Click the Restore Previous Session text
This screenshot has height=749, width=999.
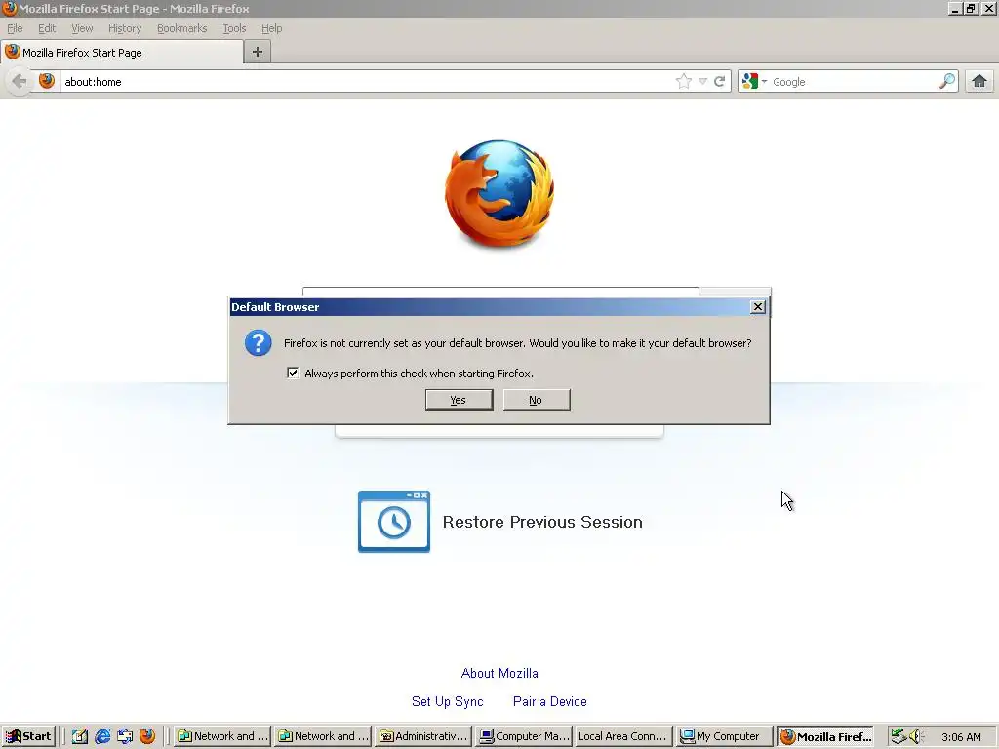click(542, 523)
